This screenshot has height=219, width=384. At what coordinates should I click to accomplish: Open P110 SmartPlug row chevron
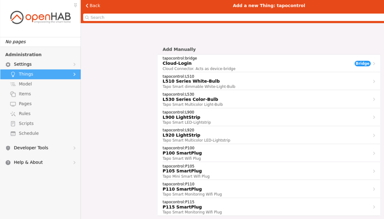374,189
